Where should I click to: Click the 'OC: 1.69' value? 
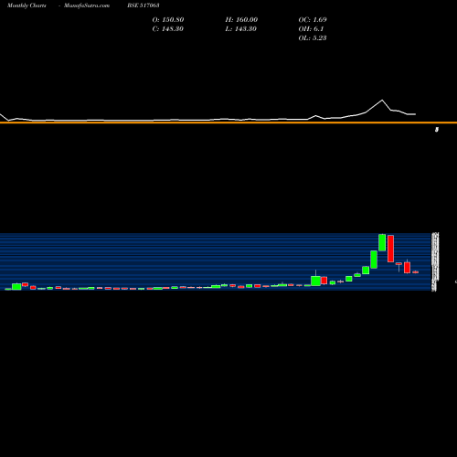(313, 19)
